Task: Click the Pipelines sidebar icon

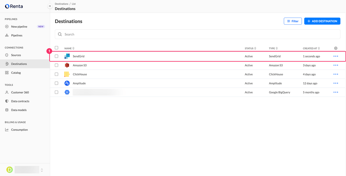Action: 7,36
